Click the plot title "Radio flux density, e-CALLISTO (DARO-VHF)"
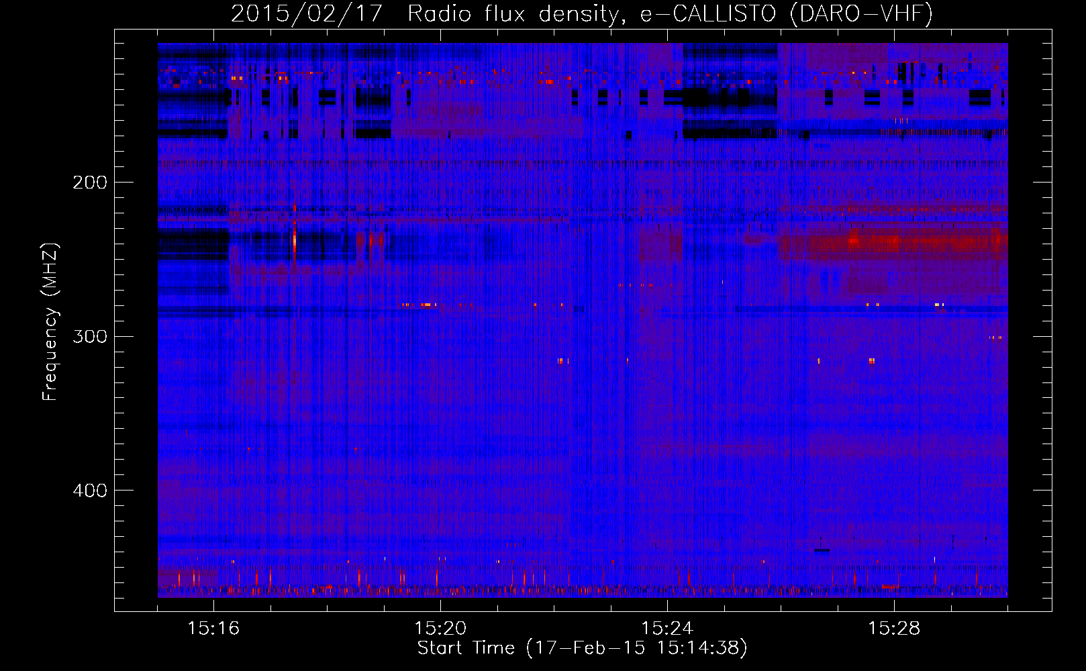The height and width of the screenshot is (671, 1086). (x=670, y=13)
